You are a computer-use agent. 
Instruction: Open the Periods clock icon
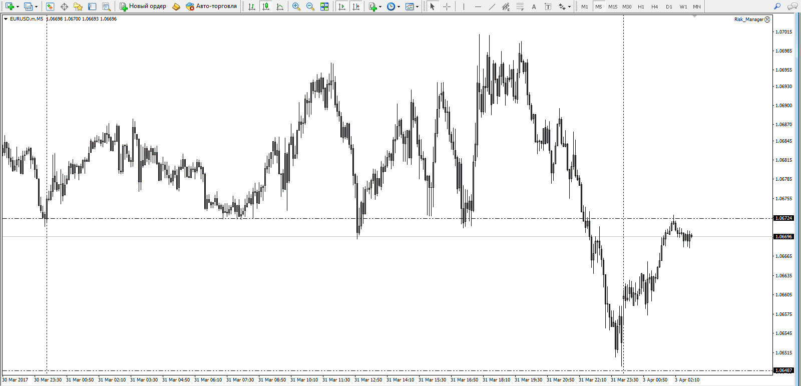point(391,7)
